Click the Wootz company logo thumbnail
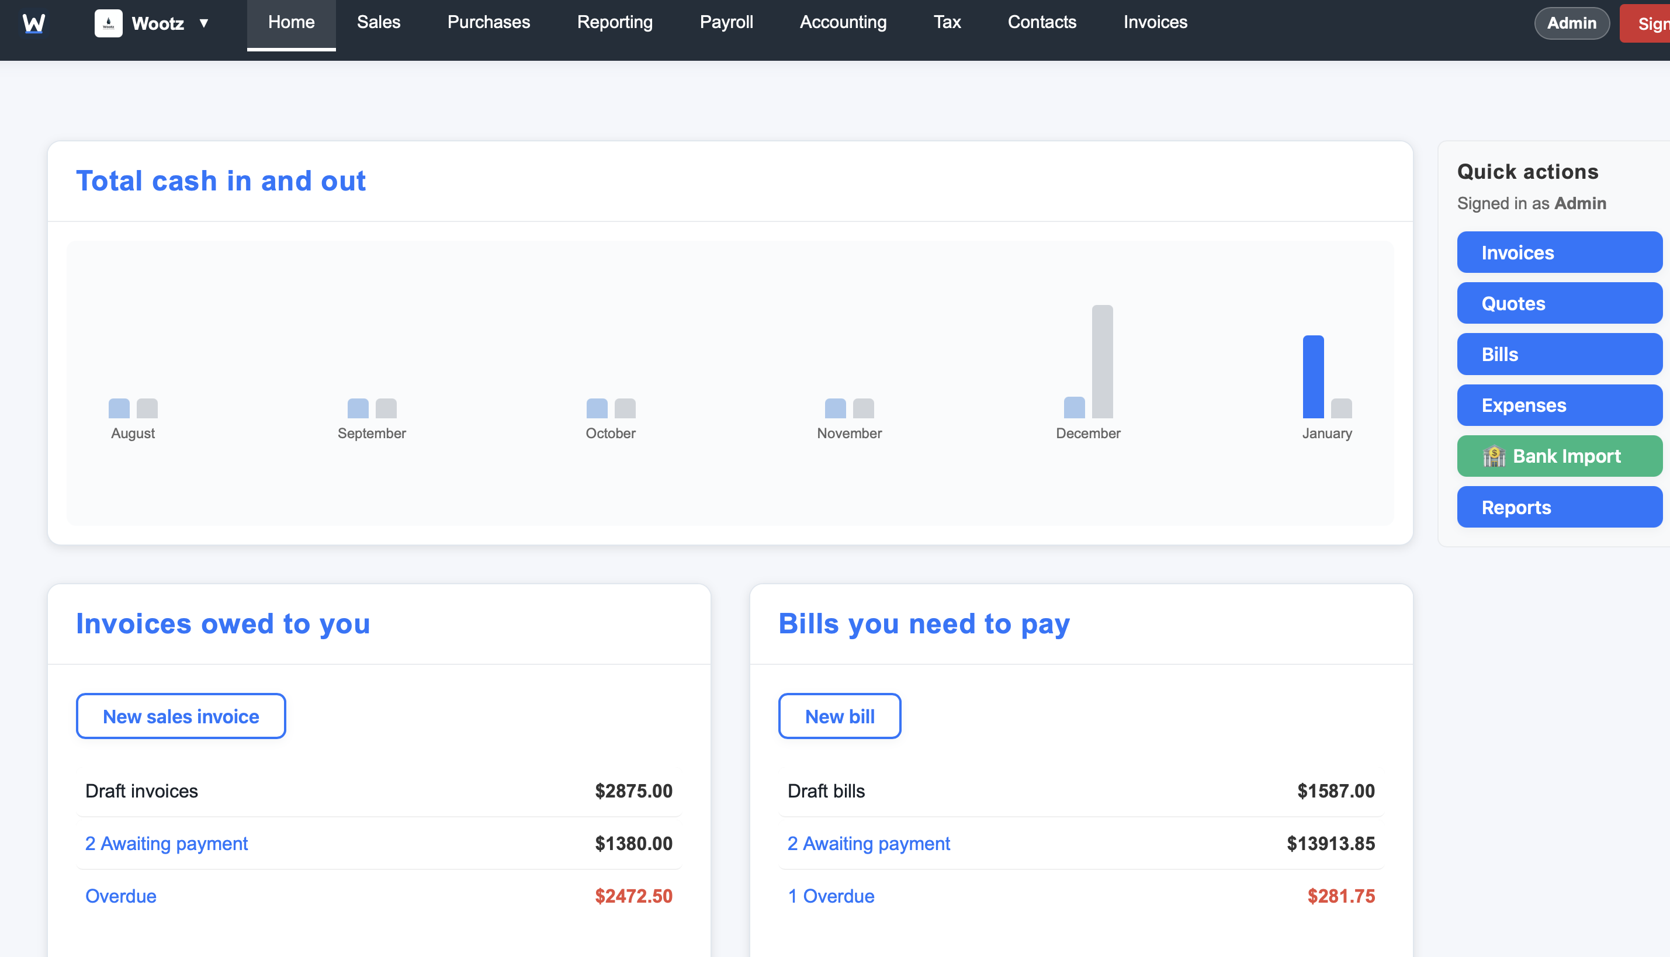The image size is (1670, 957). point(109,22)
